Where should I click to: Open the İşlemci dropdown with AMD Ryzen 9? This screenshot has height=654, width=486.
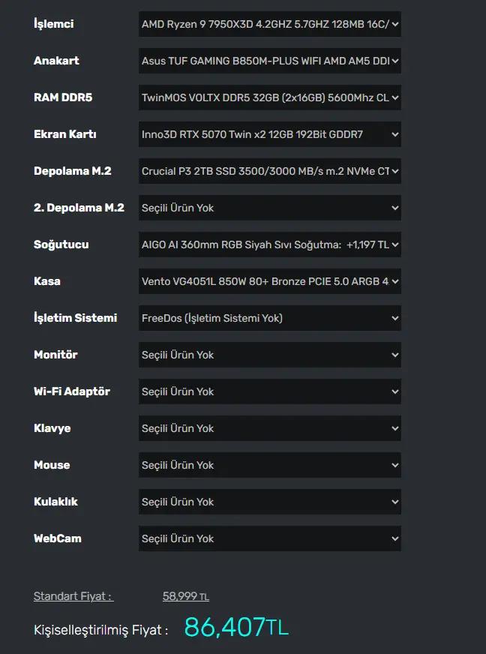pyautogui.click(x=270, y=24)
